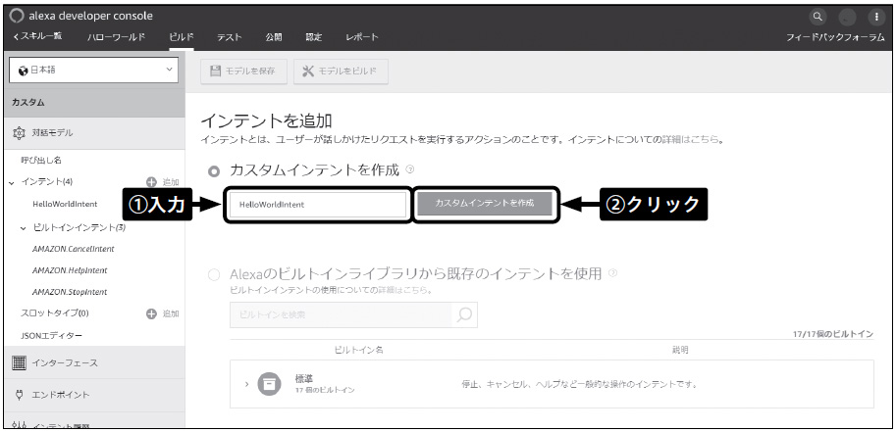Click the plus icon to add slot type
The width and height of the screenshot is (896, 432).
(x=151, y=313)
